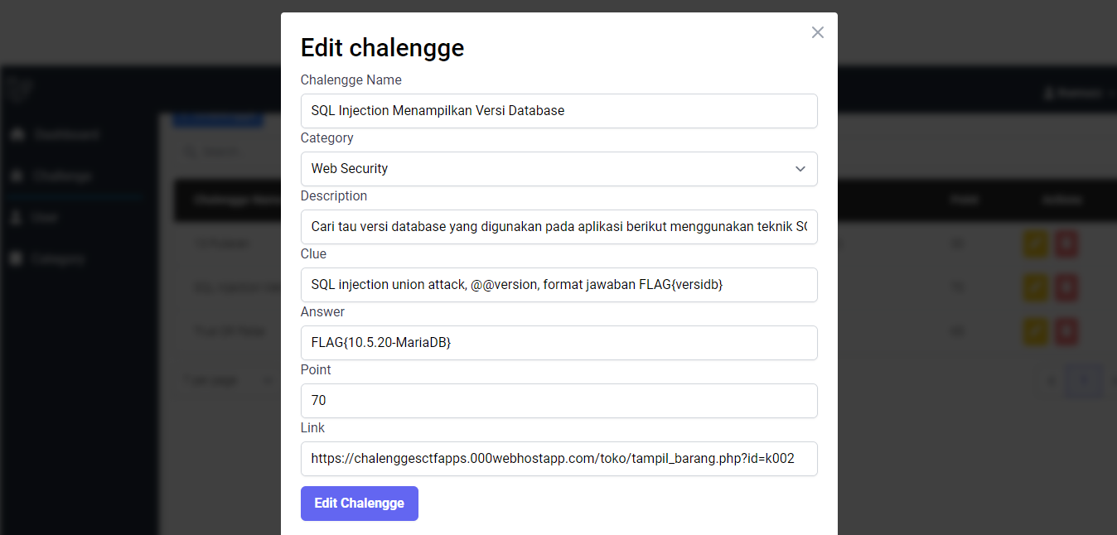Click the app logo at top of sidebar
Viewport: 1117px width, 535px height.
tap(20, 89)
